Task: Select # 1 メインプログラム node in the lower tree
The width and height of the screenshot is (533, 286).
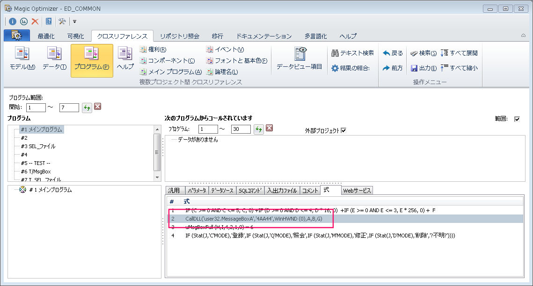Action: [x=51, y=190]
